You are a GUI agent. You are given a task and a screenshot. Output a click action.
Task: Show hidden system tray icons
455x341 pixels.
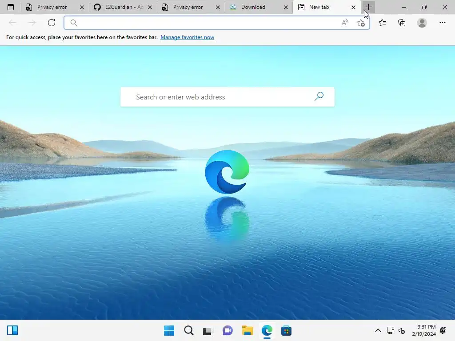point(378,330)
